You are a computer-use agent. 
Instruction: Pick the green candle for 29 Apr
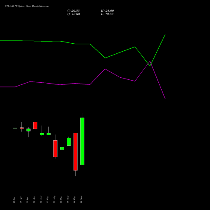[29, 130]
